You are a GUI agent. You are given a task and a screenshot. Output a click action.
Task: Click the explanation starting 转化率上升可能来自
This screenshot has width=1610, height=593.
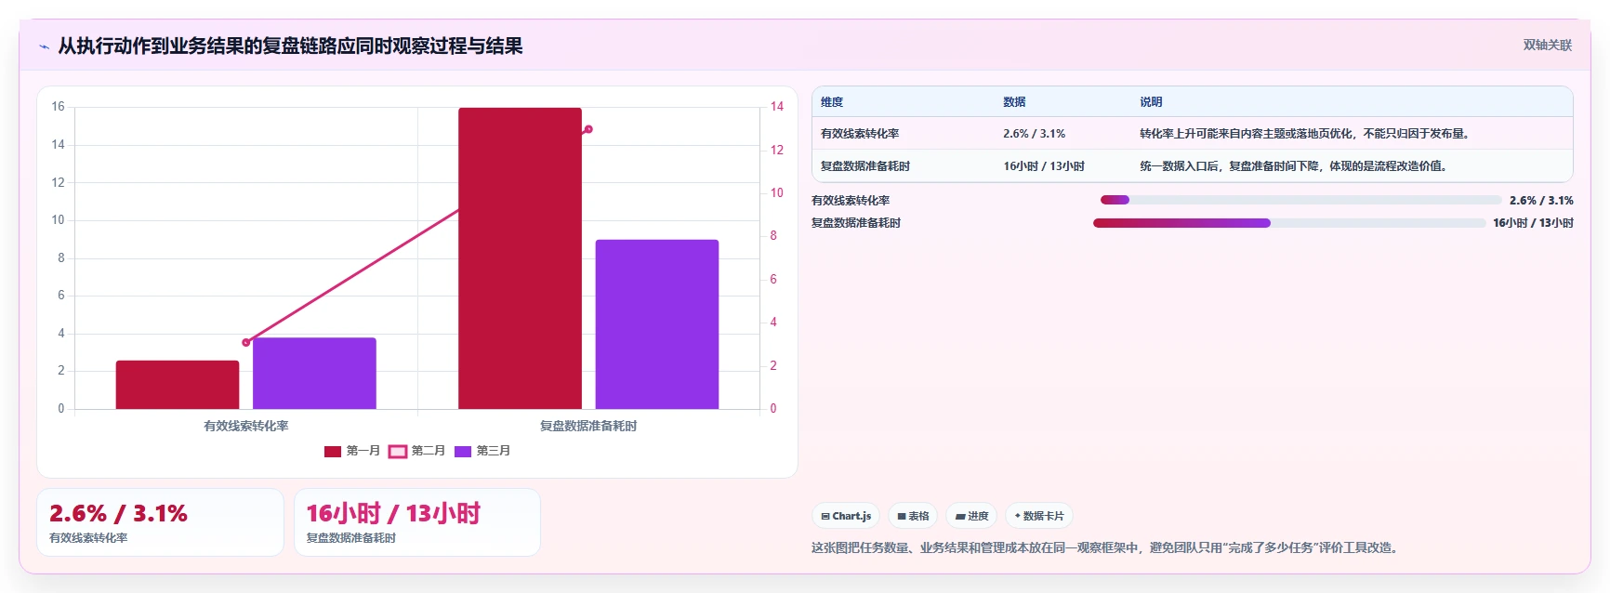[1306, 134]
